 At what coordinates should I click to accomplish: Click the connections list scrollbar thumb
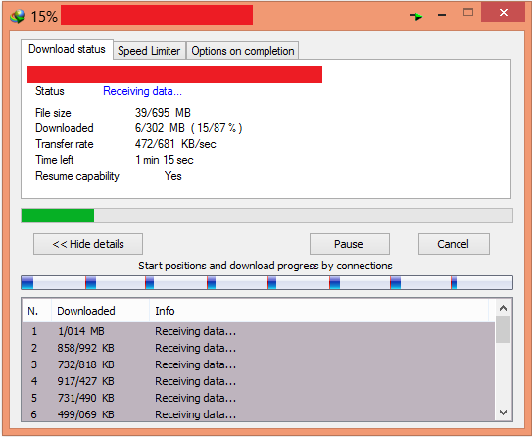tap(503, 329)
